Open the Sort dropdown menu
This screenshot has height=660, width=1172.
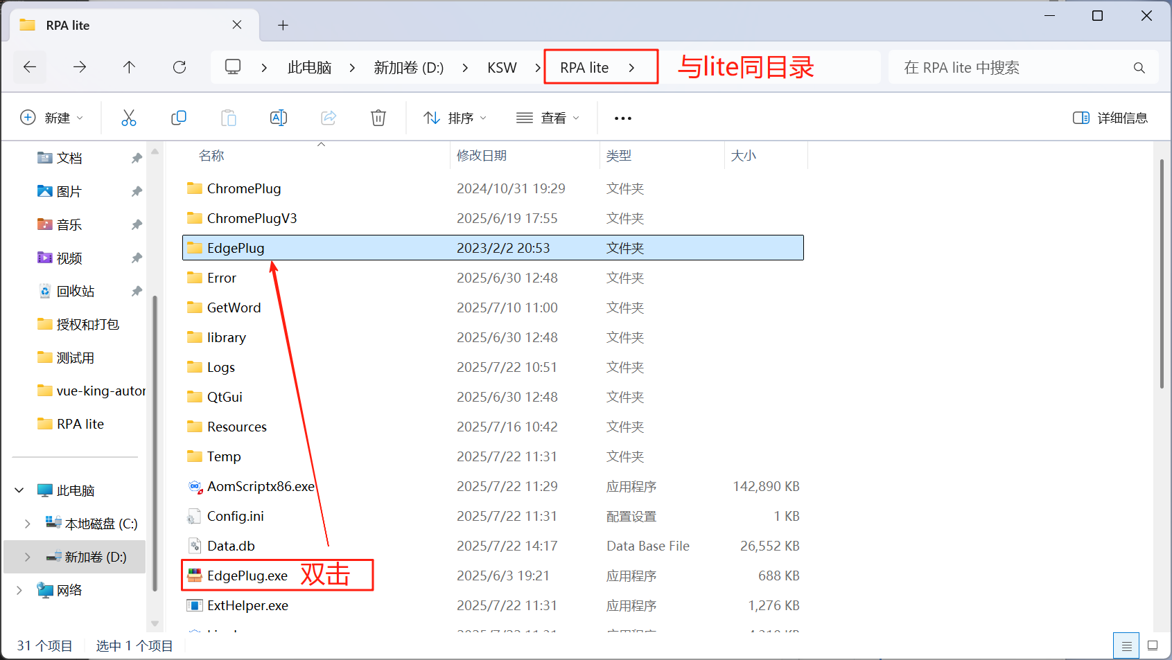[455, 118]
